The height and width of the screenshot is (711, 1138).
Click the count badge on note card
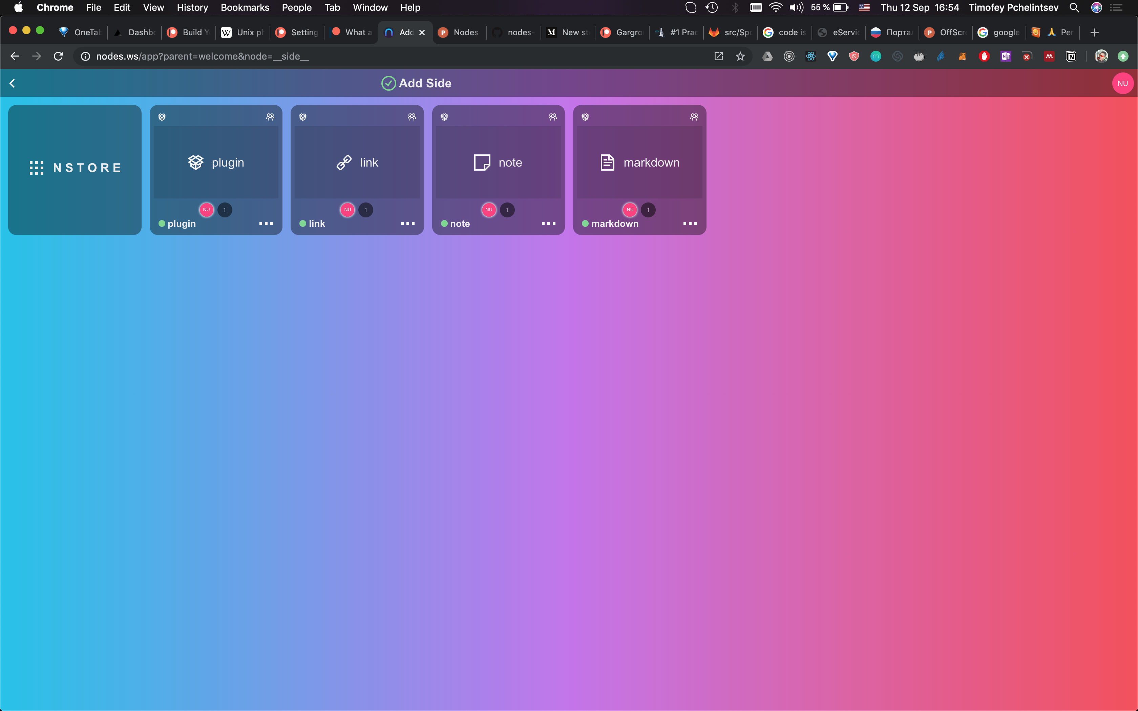[x=507, y=210]
